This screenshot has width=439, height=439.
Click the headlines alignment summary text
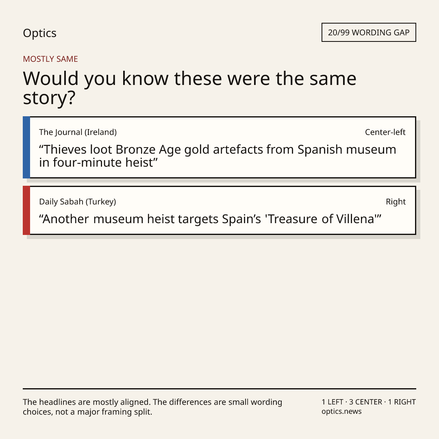[x=152, y=407]
